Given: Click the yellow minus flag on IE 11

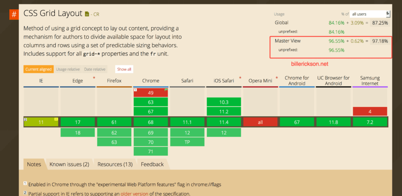Looking at the screenshot, I should pos(56,119).
